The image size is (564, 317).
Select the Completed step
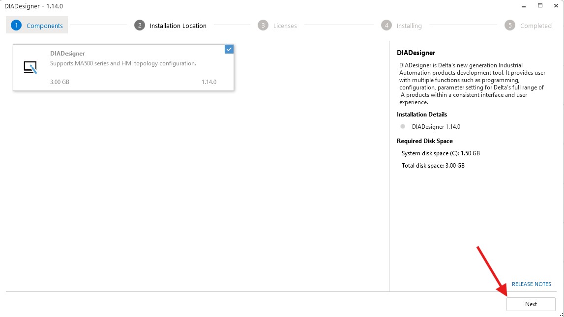pos(528,26)
